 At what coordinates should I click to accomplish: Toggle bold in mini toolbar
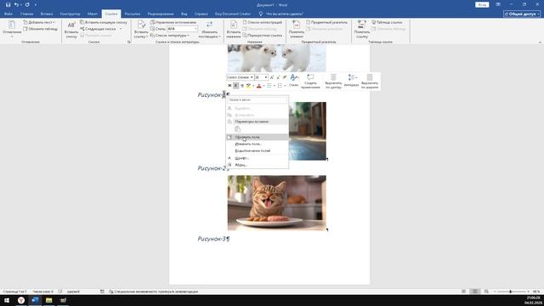point(229,86)
